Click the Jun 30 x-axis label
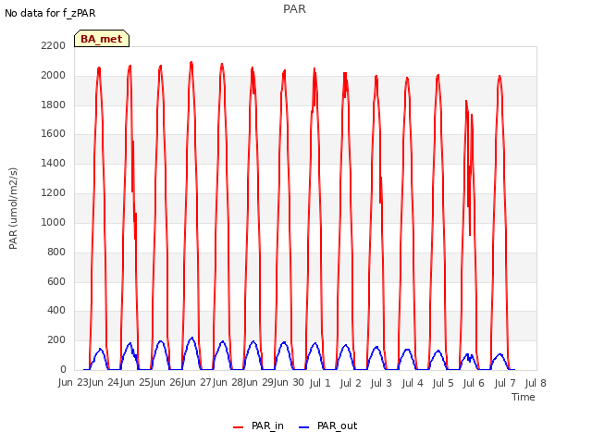The width and height of the screenshot is (592, 444). (290, 383)
